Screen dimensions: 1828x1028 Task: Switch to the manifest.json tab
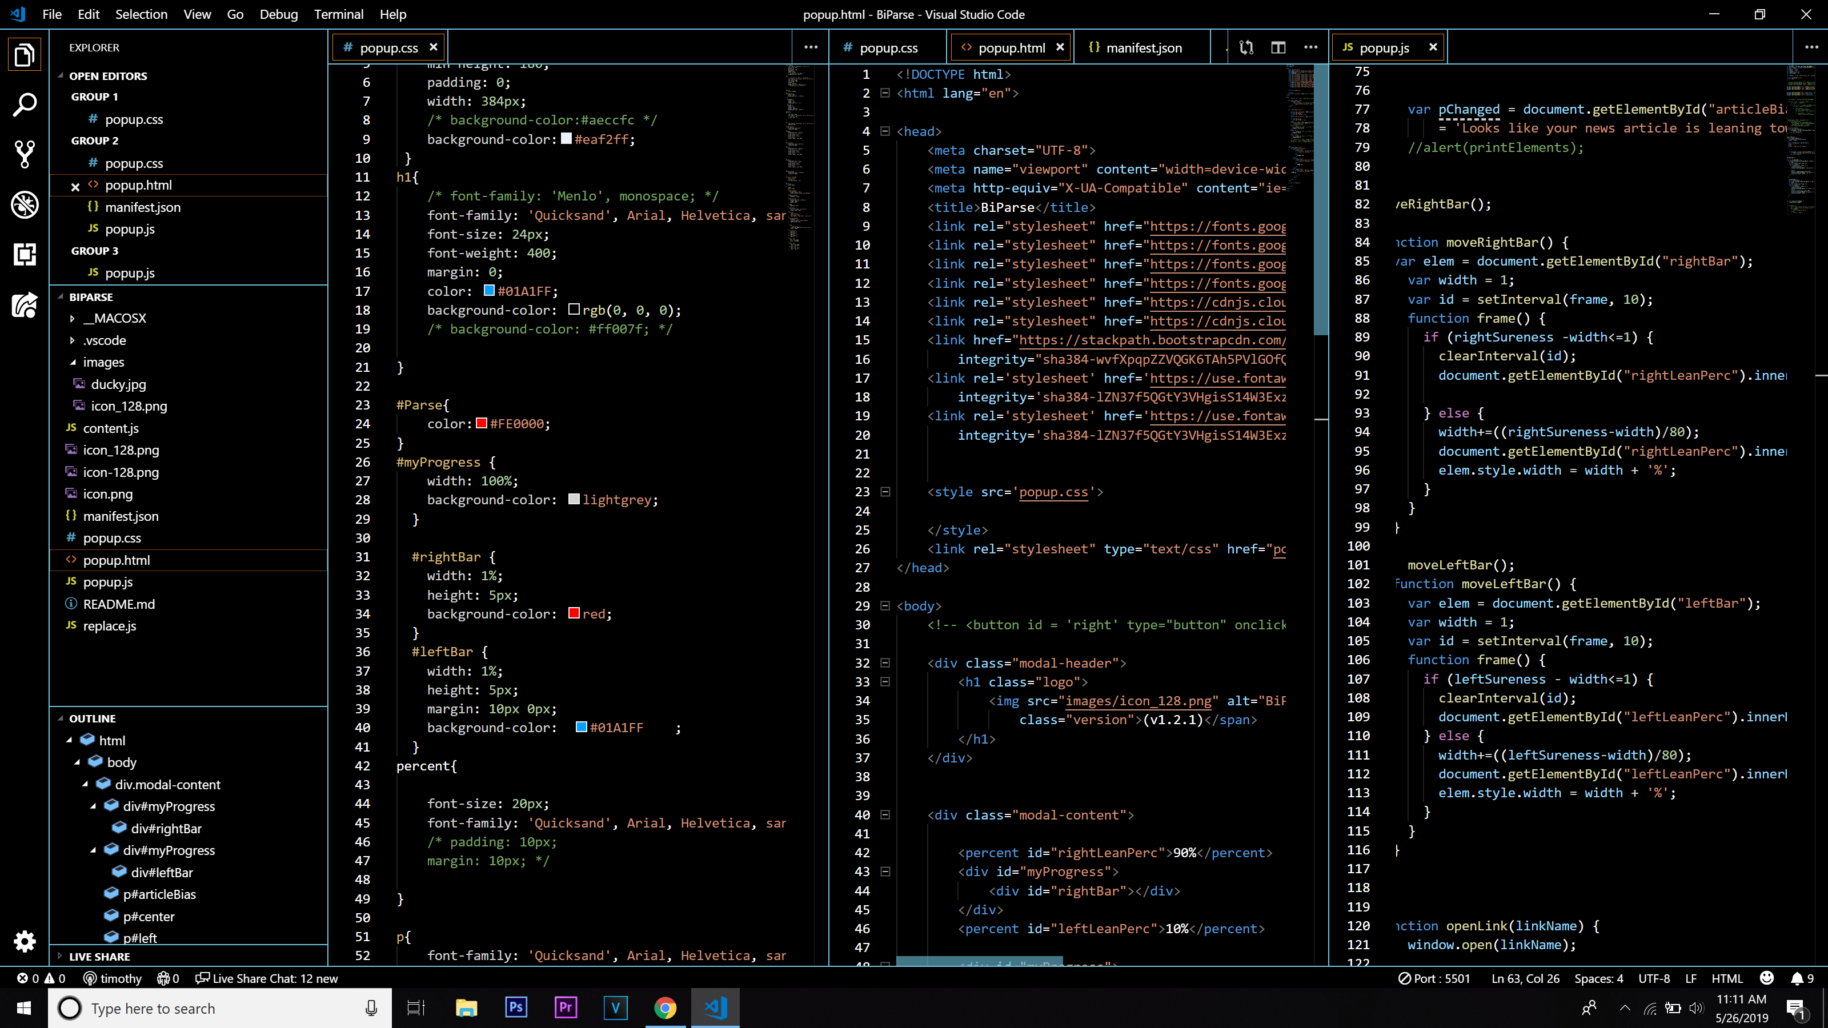pyautogui.click(x=1142, y=47)
